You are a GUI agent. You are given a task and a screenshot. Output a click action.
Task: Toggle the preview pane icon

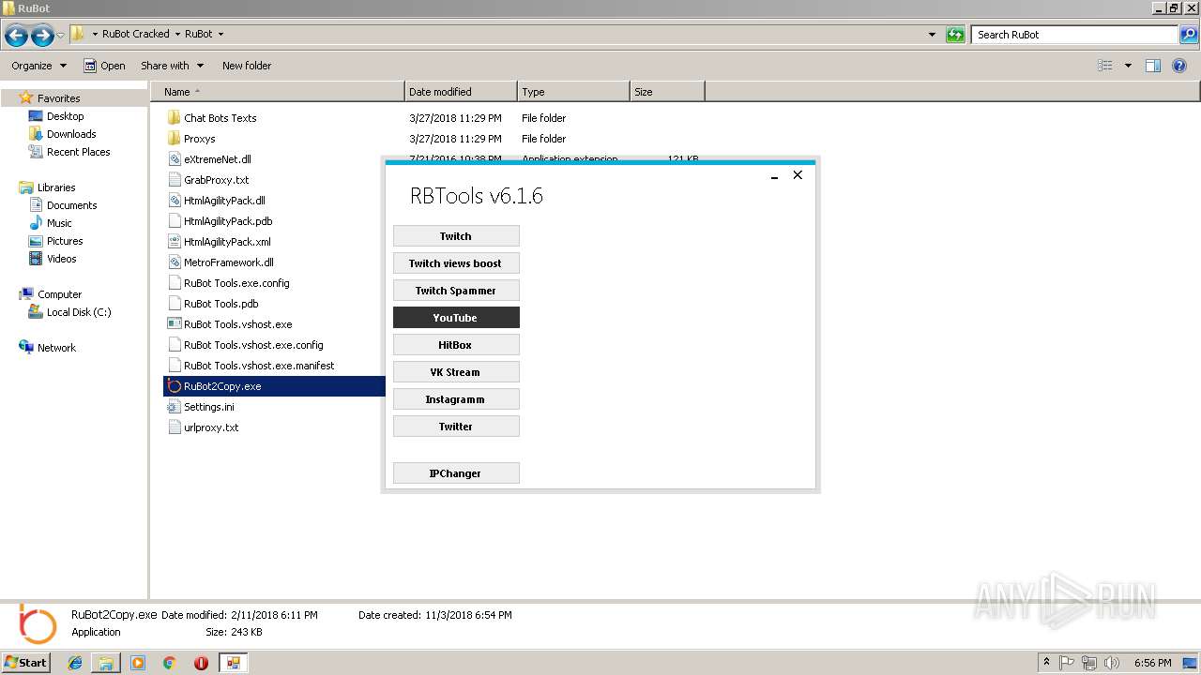click(1153, 66)
